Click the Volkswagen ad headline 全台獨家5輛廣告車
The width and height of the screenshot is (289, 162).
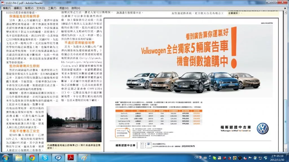point(185,48)
